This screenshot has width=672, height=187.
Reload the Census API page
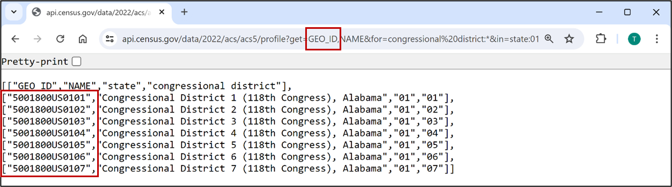[60, 39]
